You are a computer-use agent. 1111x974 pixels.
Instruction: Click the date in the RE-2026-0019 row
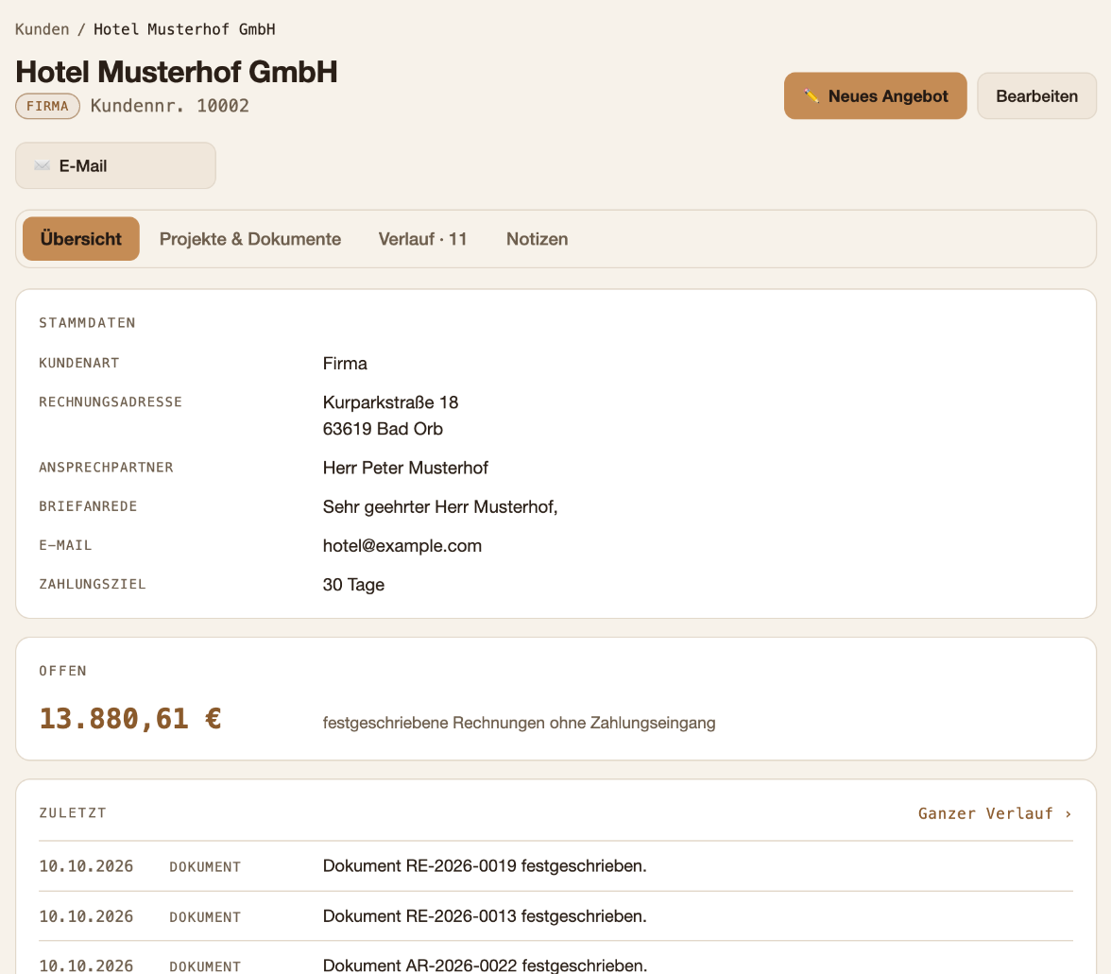pyautogui.click(x=86, y=866)
